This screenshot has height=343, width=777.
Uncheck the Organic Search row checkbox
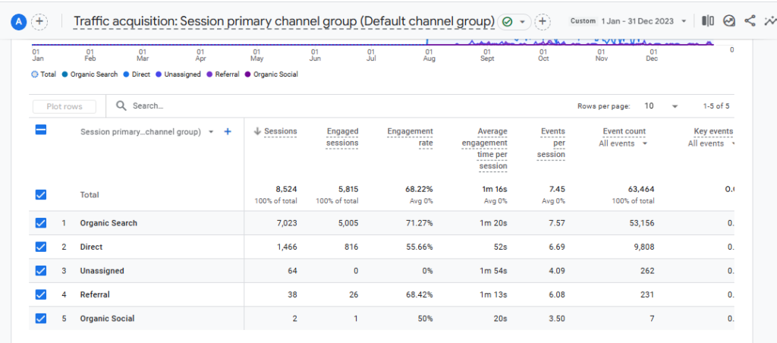click(x=41, y=223)
